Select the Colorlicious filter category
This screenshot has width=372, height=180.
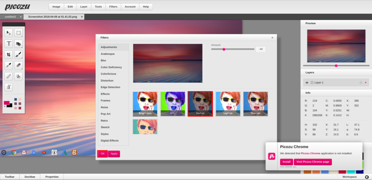click(113, 74)
